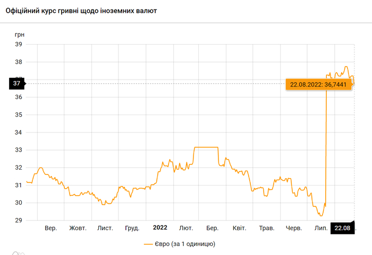Click the black 37 value marker on y-axis
372x255 pixels.
click(x=17, y=83)
